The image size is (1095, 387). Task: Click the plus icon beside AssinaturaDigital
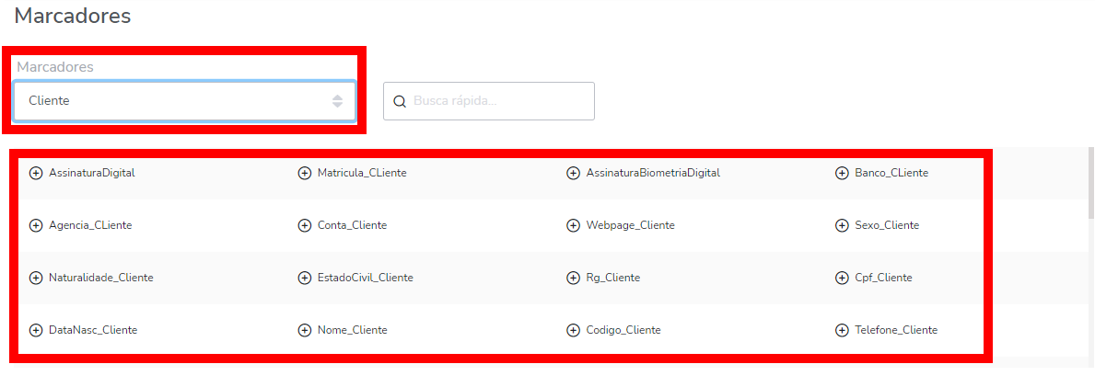pyautogui.click(x=36, y=173)
